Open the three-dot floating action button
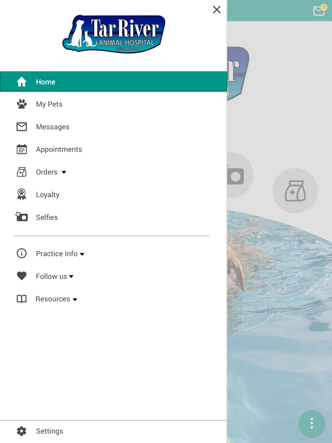Screen dimensions: 332x443 coord(312,423)
